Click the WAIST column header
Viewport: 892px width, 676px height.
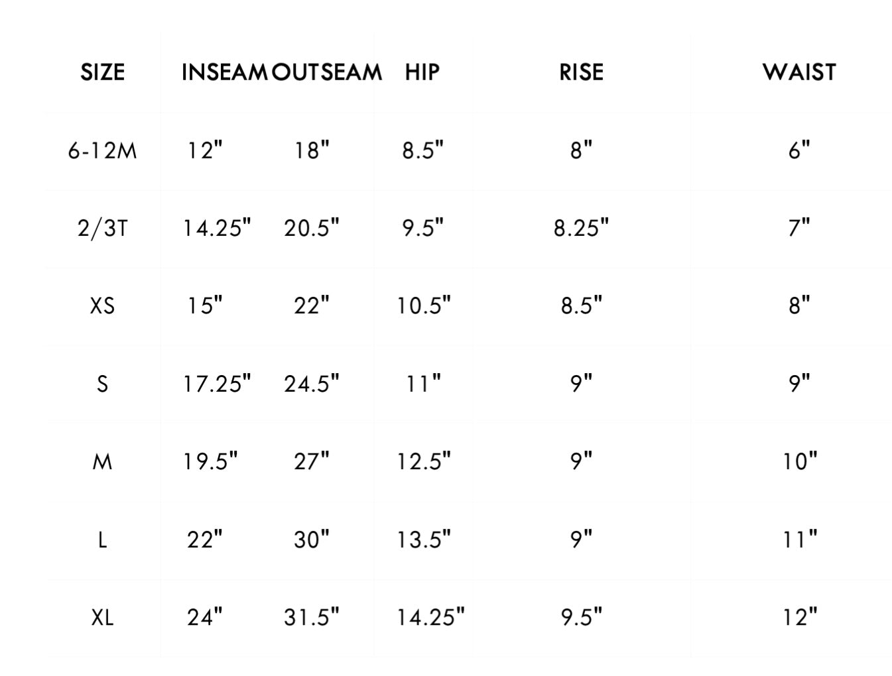pyautogui.click(x=799, y=72)
